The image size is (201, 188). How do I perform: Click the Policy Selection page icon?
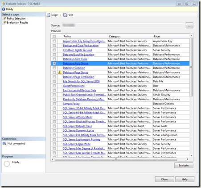4,19
